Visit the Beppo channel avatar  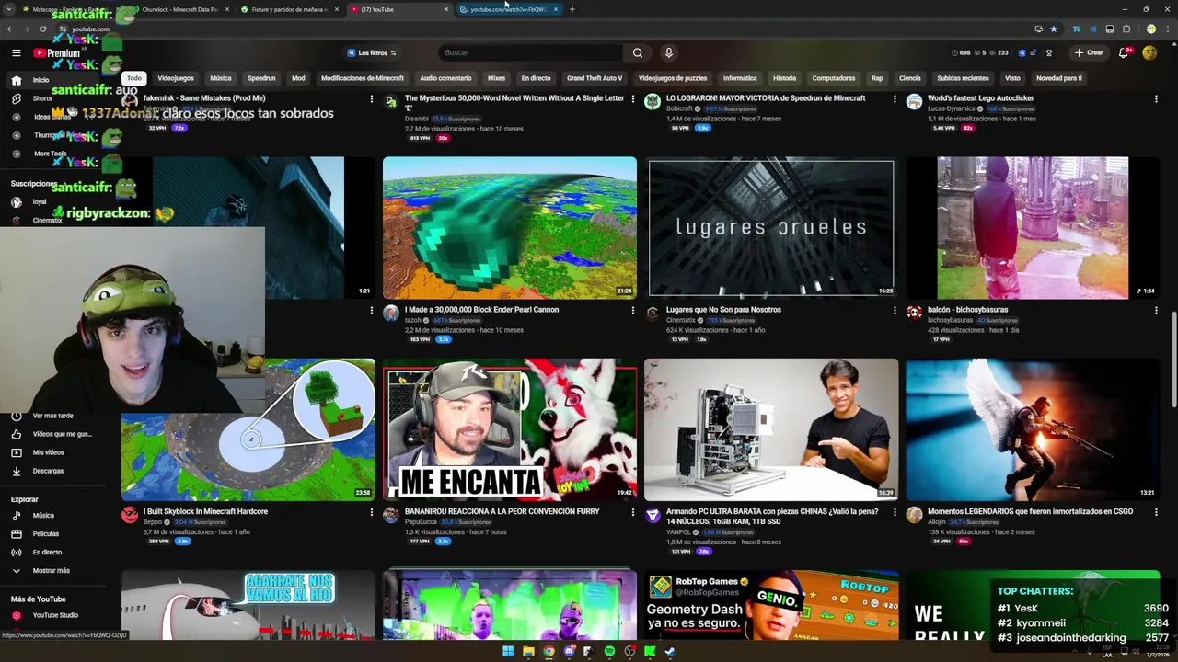[130, 515]
